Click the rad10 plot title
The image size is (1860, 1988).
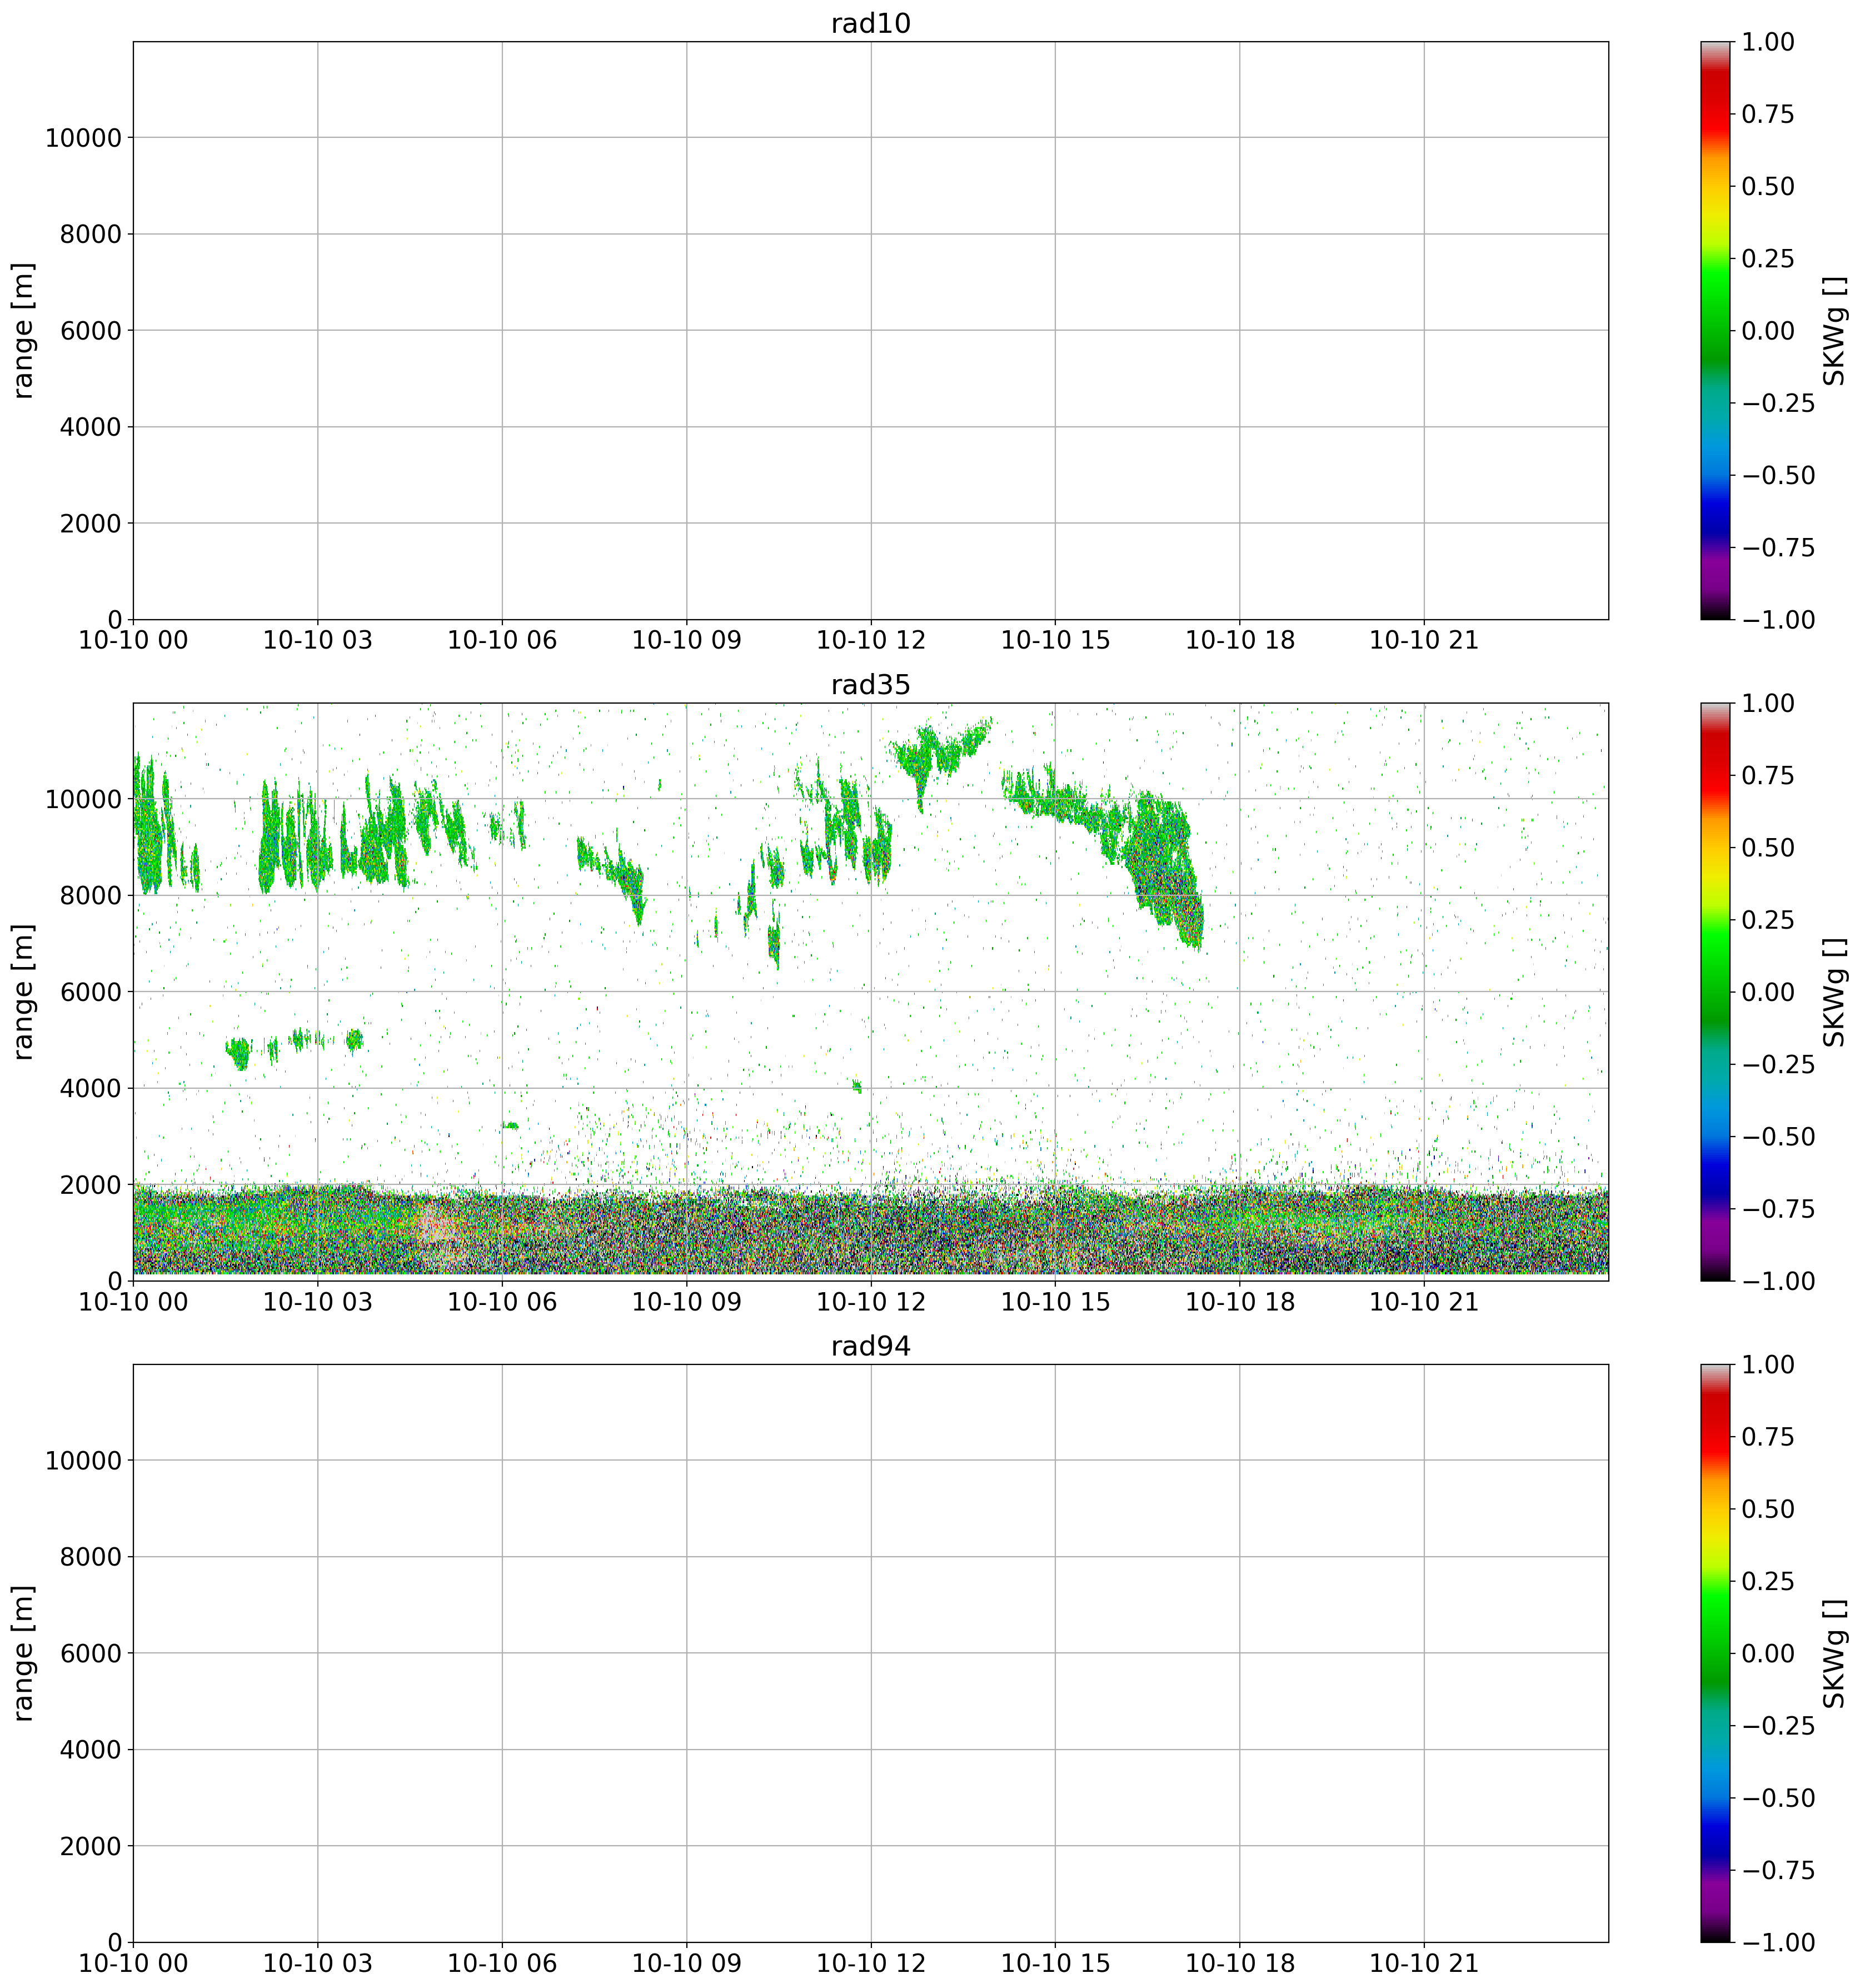tap(870, 24)
